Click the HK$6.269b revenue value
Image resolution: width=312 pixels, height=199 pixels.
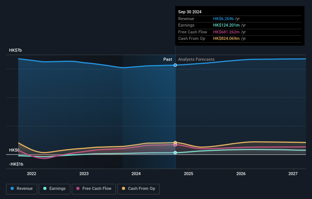223,19
